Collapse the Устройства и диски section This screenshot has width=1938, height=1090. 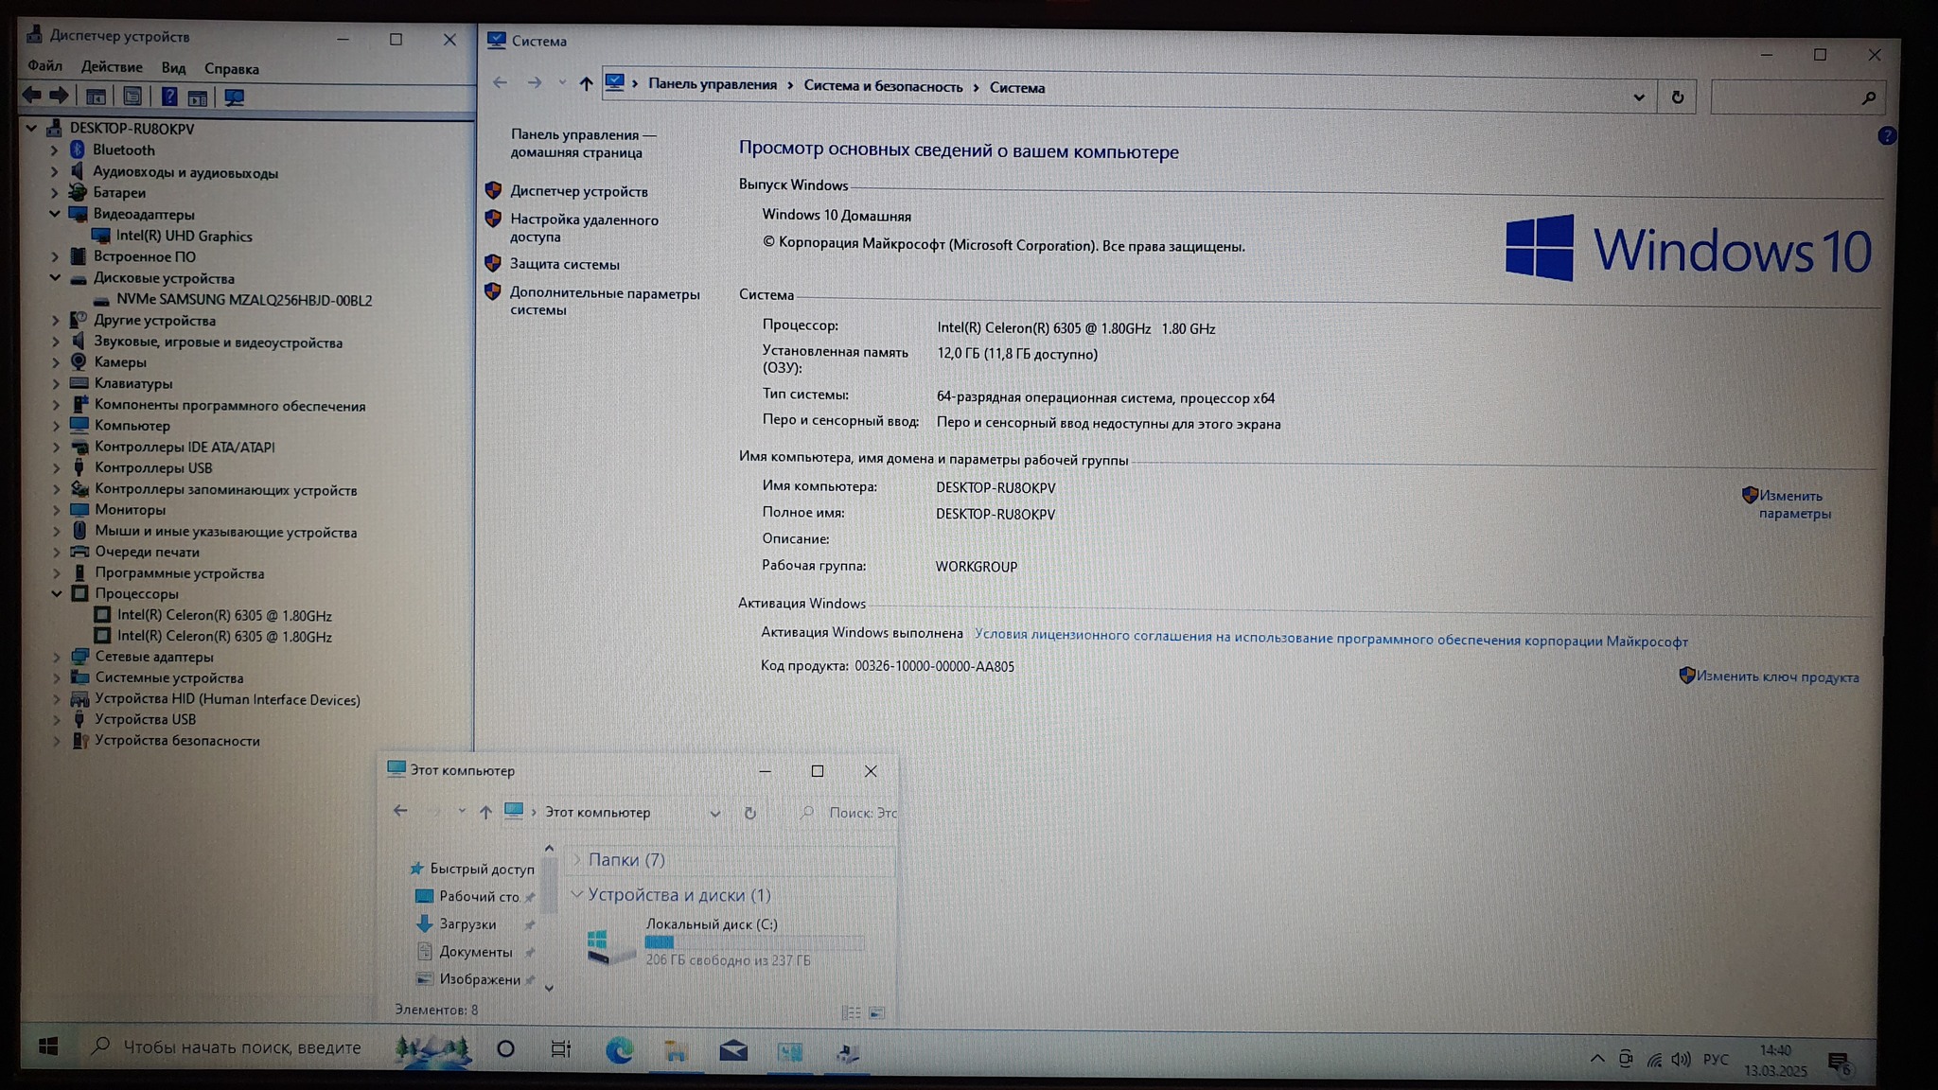point(576,894)
